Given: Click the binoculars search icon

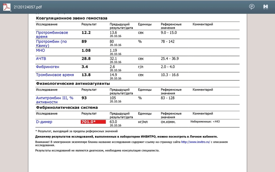Looking at the screenshot, I should tap(265, 7).
